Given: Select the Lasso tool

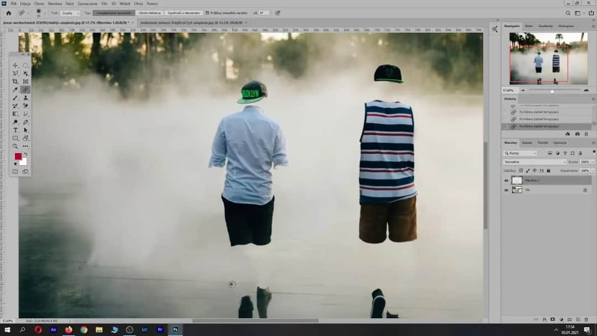Looking at the screenshot, I should point(14,73).
